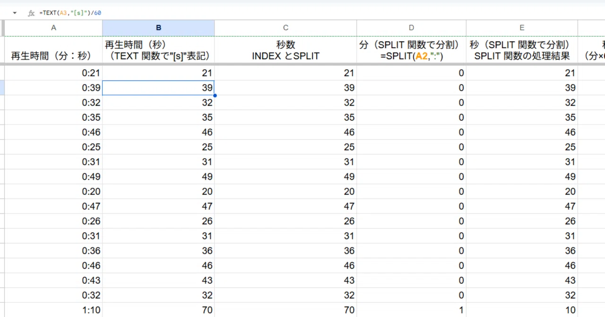Select column D's 0 in the 0:21 row
The width and height of the screenshot is (605, 317).
coord(411,73)
